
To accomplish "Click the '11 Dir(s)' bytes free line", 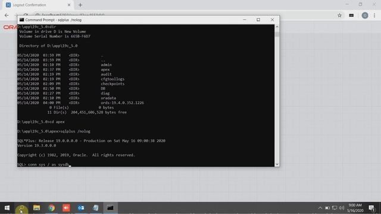I will [87, 112].
